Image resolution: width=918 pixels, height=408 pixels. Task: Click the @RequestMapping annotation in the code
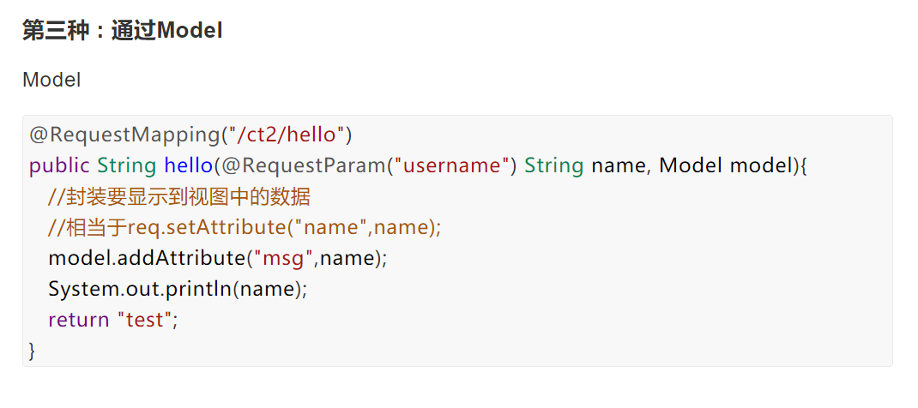pos(124,135)
